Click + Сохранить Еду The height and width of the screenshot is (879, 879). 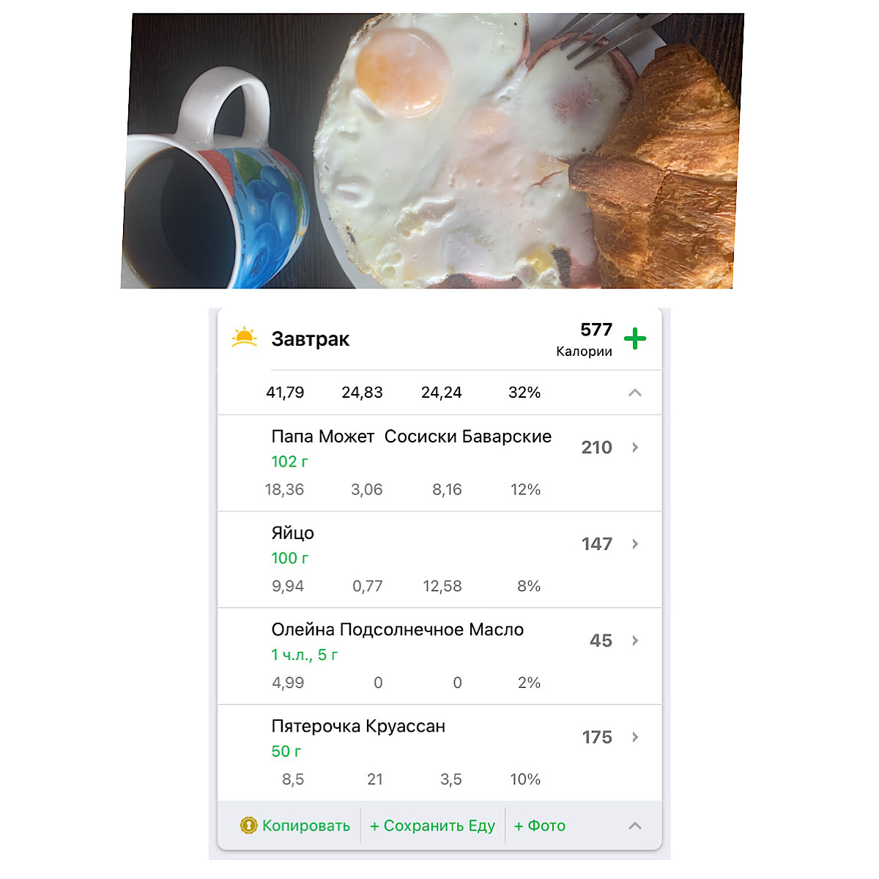432,826
